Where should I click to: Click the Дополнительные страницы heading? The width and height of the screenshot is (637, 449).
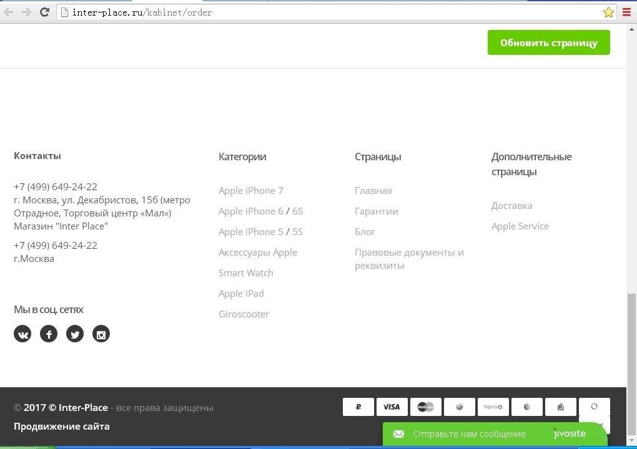click(x=531, y=164)
